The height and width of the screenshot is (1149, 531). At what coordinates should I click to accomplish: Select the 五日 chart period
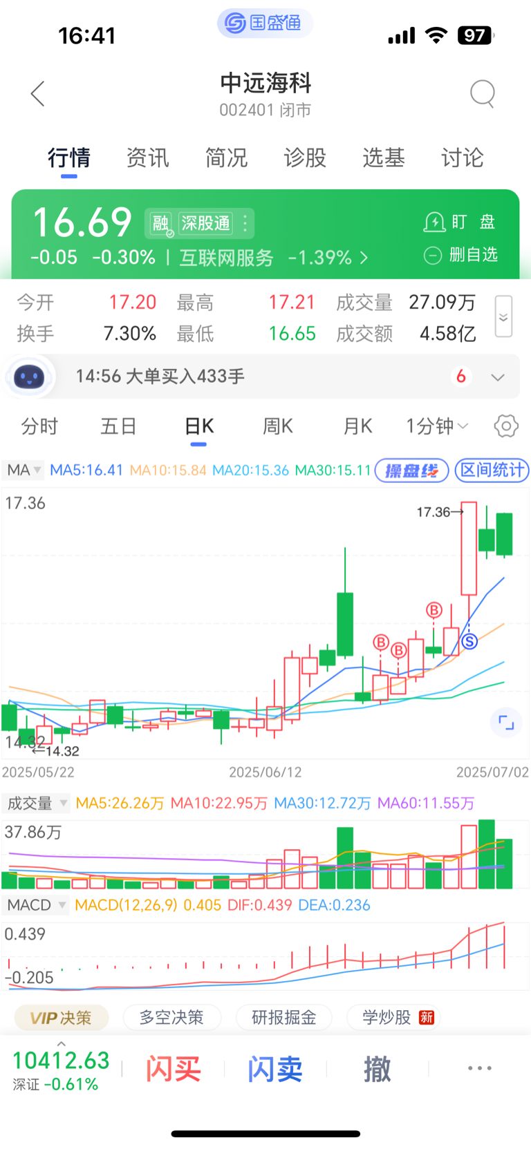pyautogui.click(x=118, y=426)
